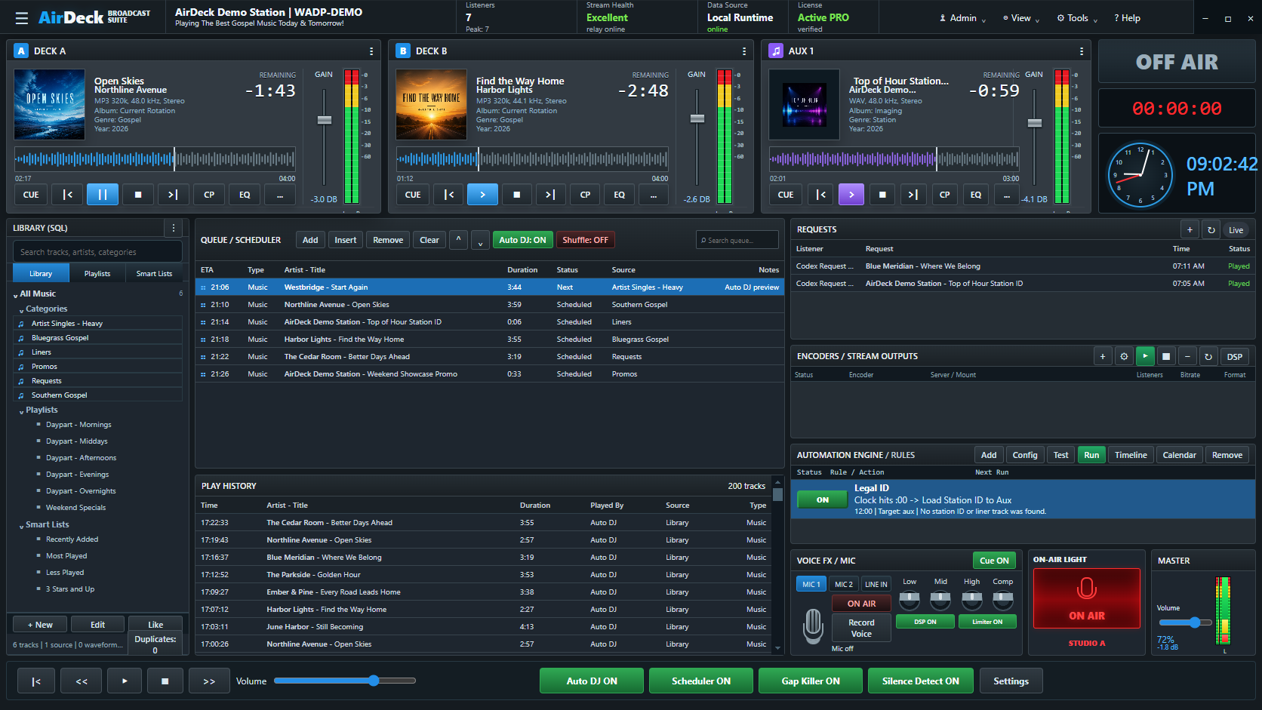Toggle Auto DJ ON in queue toolbar
Image resolution: width=1262 pixels, height=710 pixels.
pos(522,240)
